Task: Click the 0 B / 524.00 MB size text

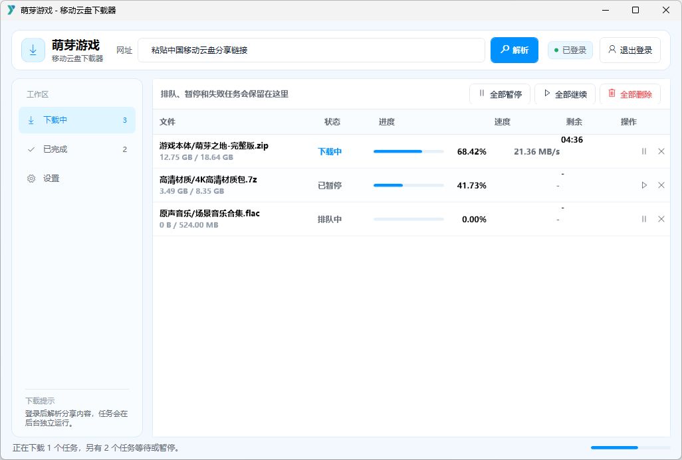Action: [189, 225]
